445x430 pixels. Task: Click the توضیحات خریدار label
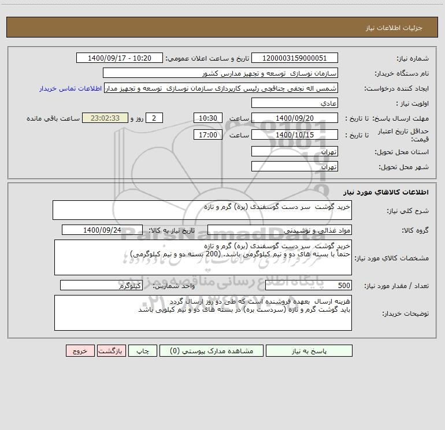405,313
